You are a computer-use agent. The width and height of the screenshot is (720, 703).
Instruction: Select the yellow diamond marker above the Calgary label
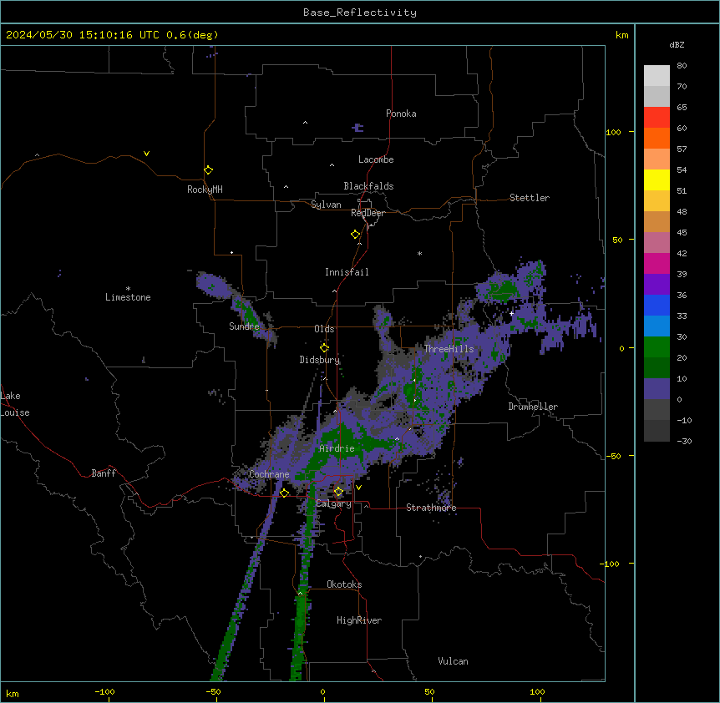tap(338, 492)
